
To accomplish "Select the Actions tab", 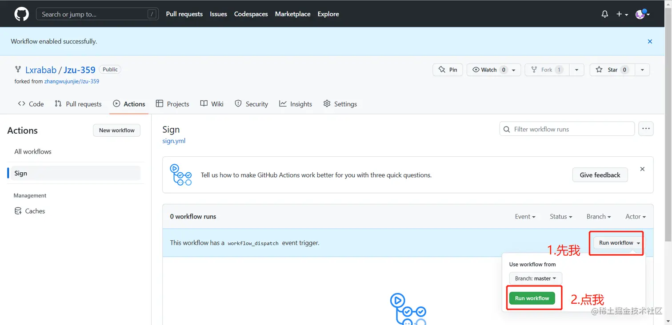I will [129, 104].
